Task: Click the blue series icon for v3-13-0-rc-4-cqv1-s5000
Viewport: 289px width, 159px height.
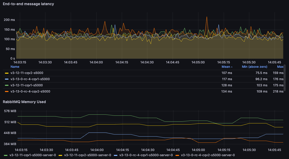Action: click(7, 79)
